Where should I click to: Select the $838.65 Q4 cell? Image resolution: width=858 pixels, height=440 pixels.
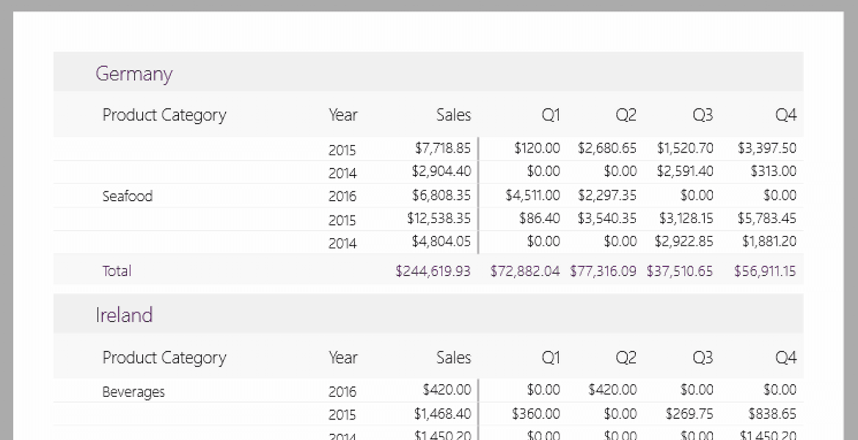(x=772, y=414)
